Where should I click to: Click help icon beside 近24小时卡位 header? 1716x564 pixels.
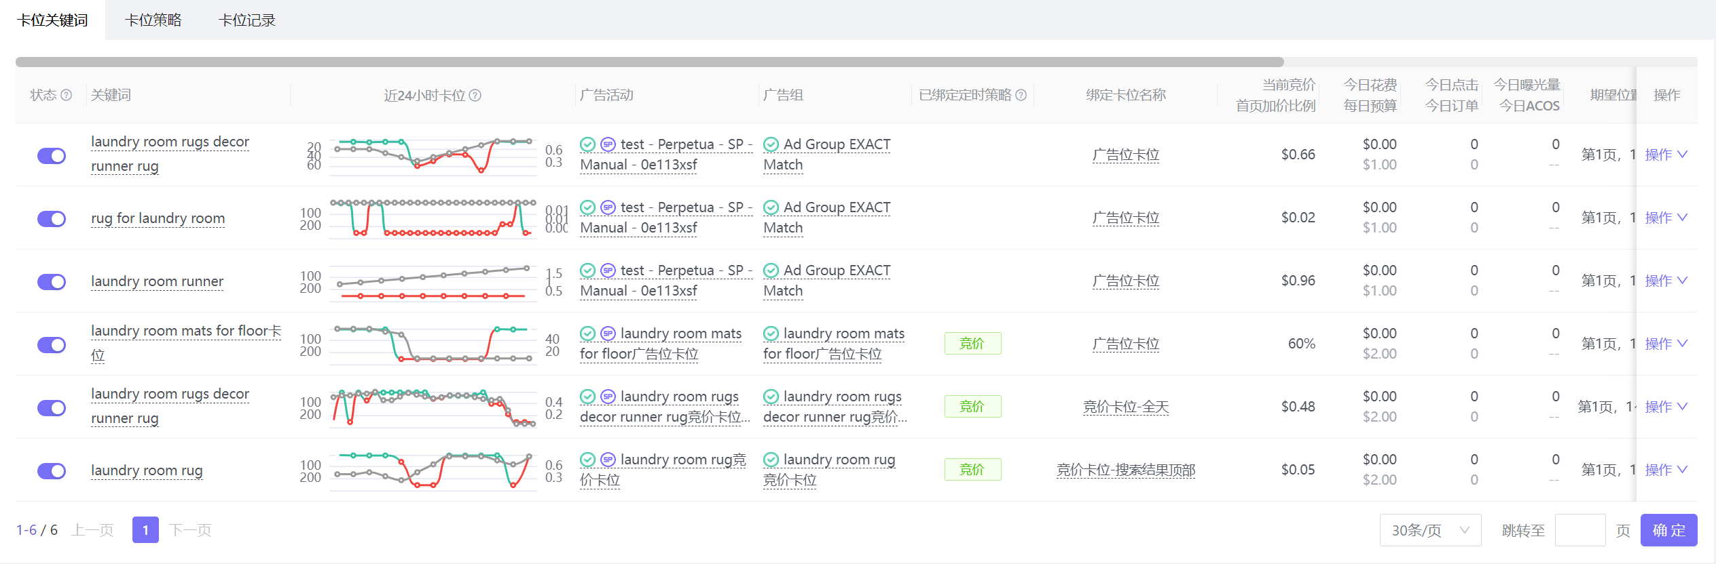coord(475,96)
